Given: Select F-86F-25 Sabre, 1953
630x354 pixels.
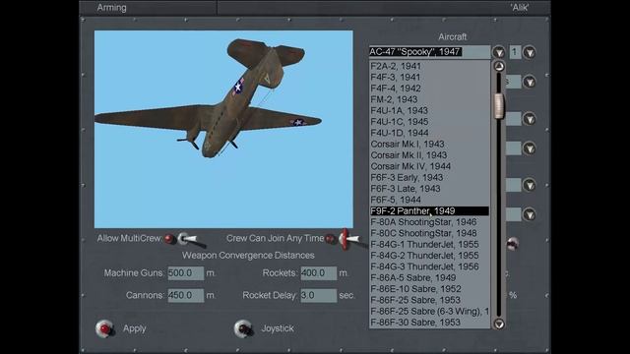Looking at the screenshot, I should coord(429,300).
